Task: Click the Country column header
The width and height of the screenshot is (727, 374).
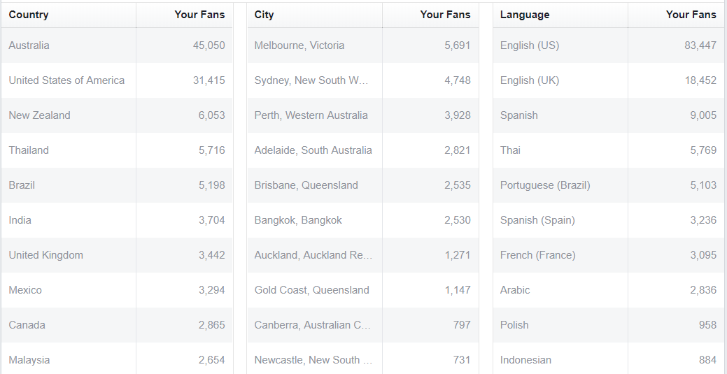Action: click(69, 15)
